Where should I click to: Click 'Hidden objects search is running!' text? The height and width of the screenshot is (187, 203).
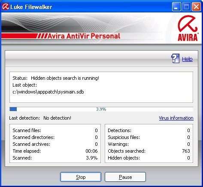pos(65,78)
